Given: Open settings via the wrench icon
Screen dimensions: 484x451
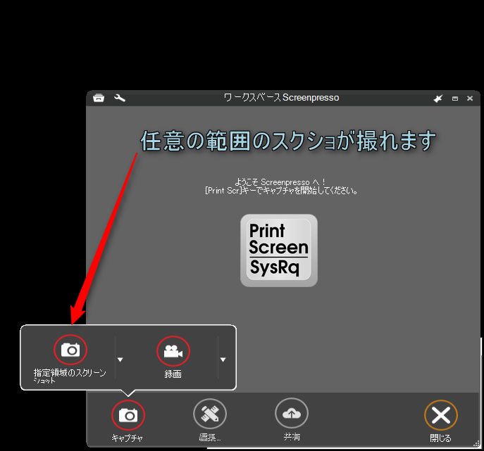Looking at the screenshot, I should coord(120,98).
